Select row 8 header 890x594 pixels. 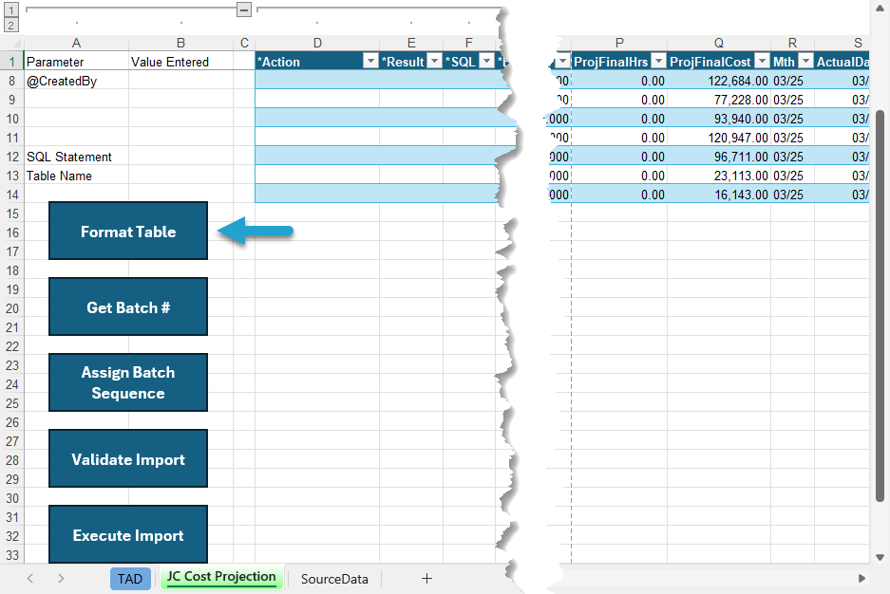[12, 81]
